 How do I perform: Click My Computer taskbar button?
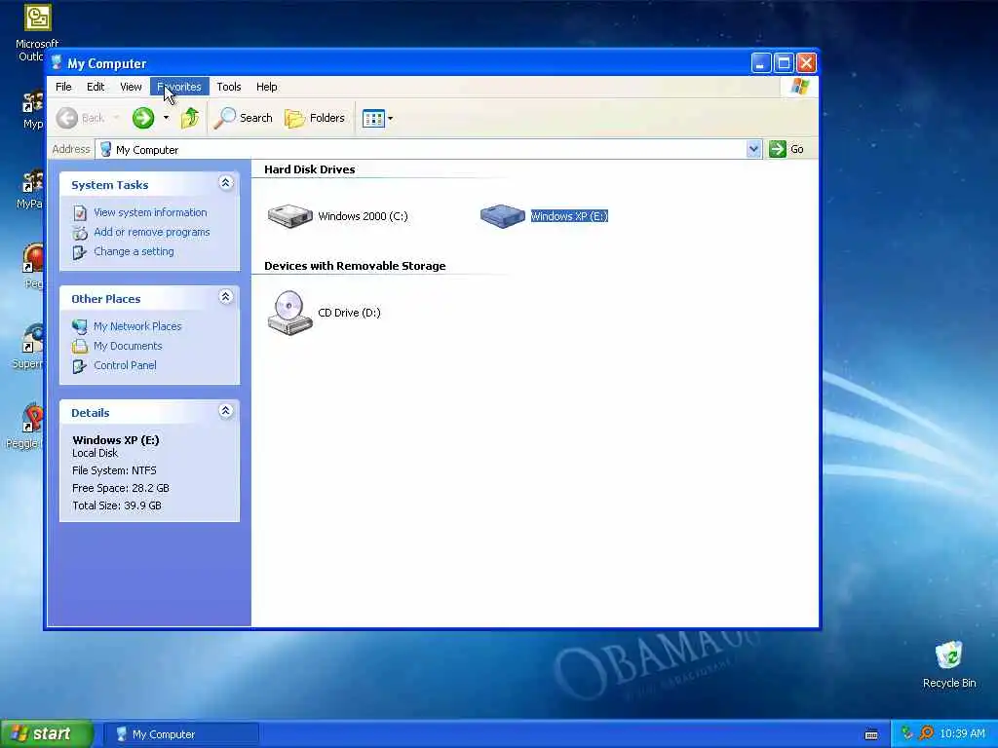pos(180,734)
